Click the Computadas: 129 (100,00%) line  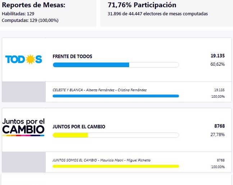(30, 20)
